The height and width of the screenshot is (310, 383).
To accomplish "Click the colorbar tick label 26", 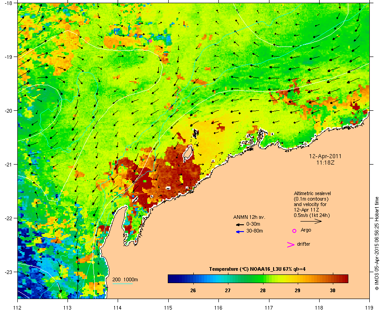I will [193, 291].
